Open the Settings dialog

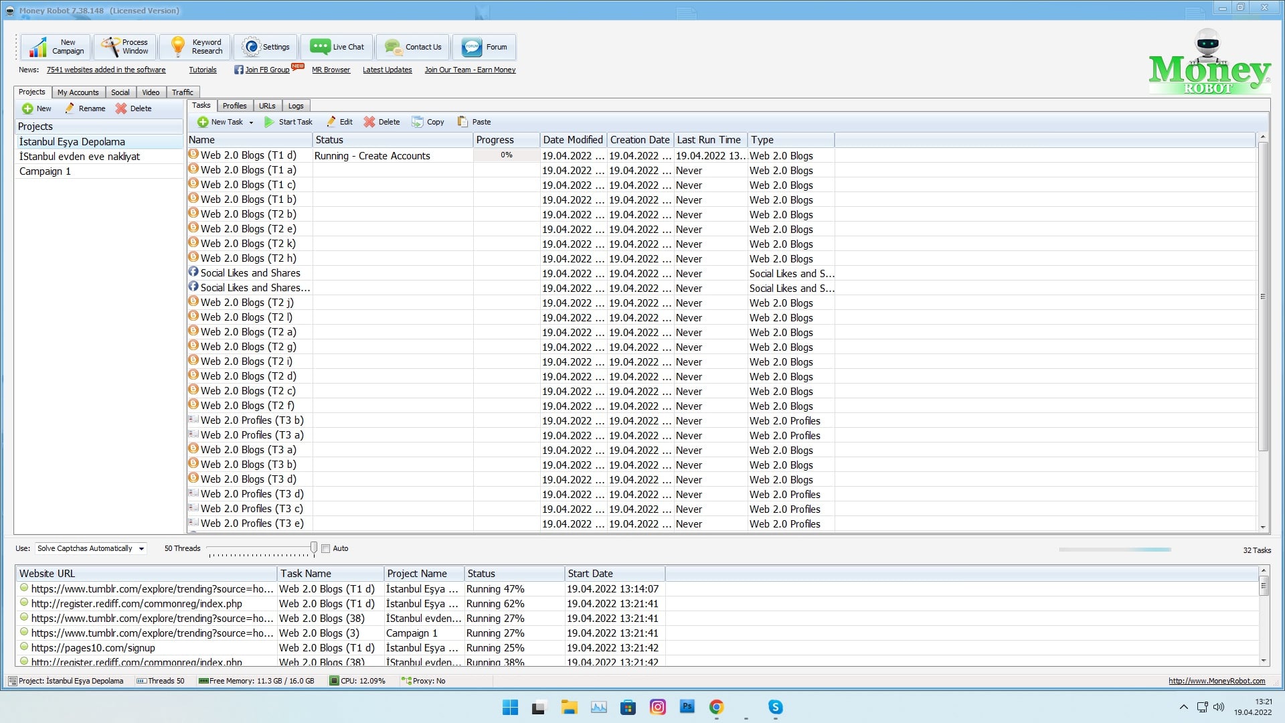coord(266,47)
